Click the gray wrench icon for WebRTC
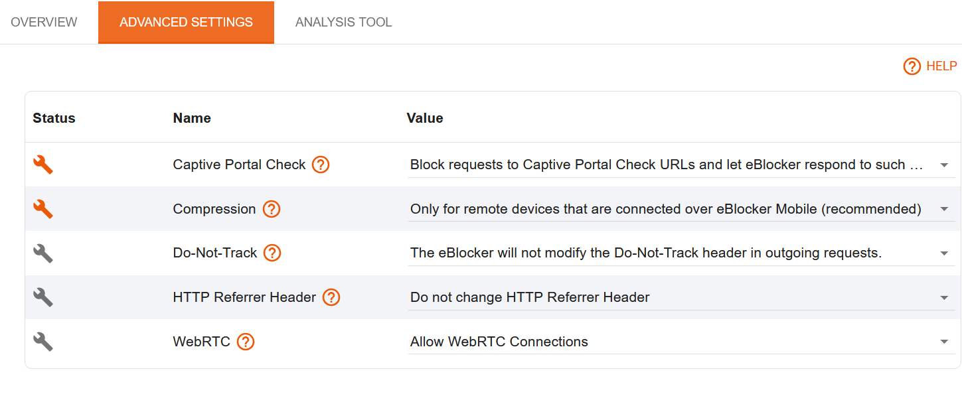 point(42,342)
